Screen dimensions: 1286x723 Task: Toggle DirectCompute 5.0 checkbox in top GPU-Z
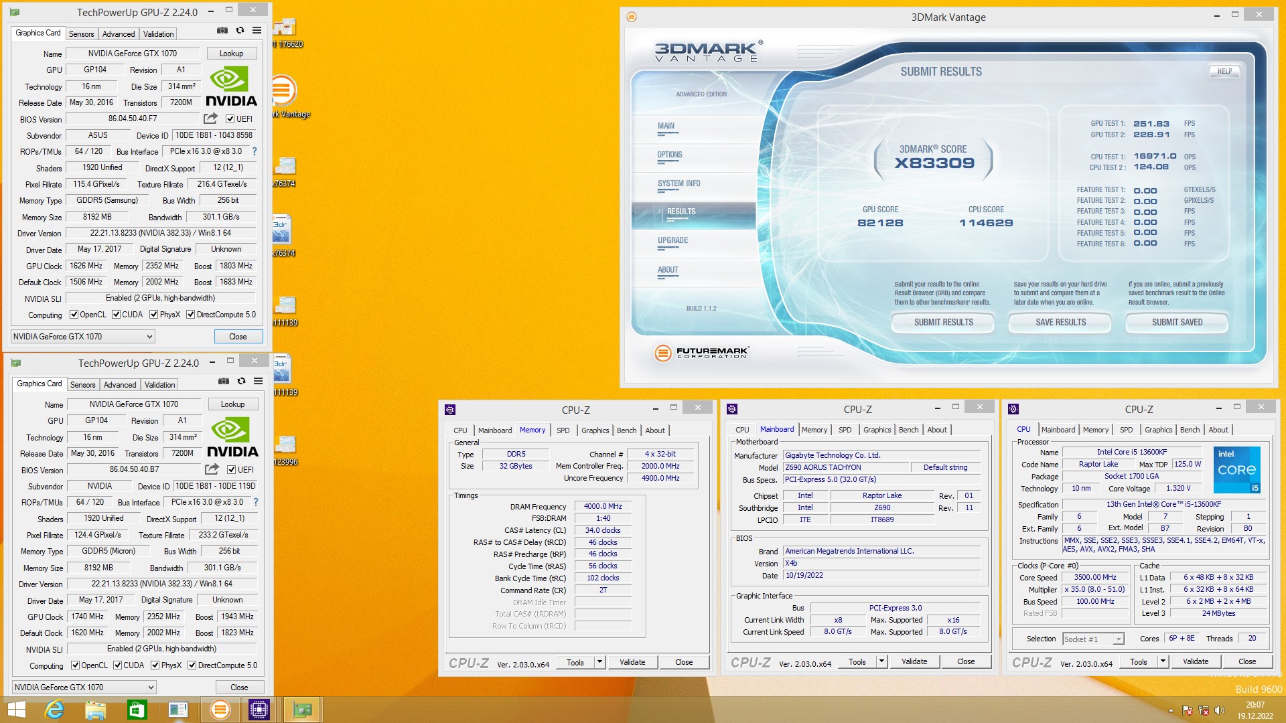point(190,315)
